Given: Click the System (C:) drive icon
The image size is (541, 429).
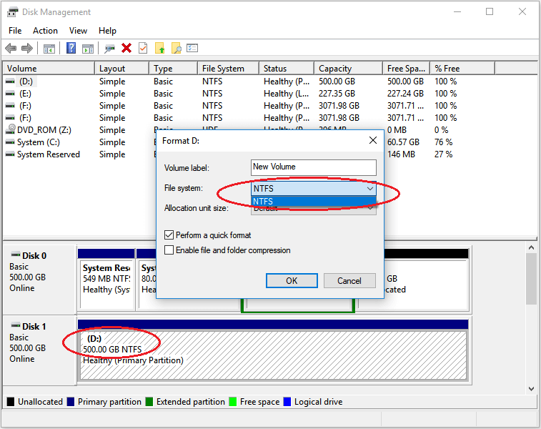Looking at the screenshot, I should (x=10, y=142).
